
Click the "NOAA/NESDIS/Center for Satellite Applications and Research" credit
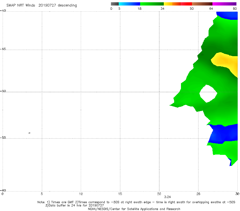click(134, 209)
